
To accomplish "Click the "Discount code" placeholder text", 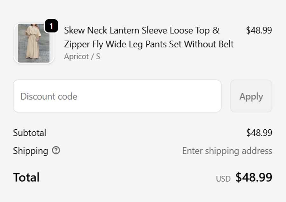I will point(49,96).
